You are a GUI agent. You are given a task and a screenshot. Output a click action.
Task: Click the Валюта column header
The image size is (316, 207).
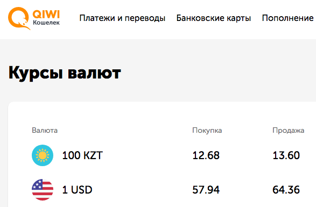point(45,130)
